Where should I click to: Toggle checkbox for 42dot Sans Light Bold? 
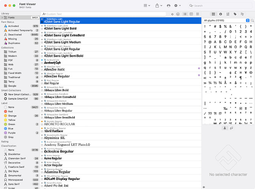[42, 29]
